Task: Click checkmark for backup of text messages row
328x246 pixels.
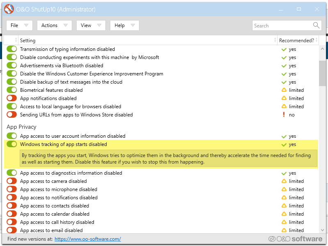Action: click(284, 82)
